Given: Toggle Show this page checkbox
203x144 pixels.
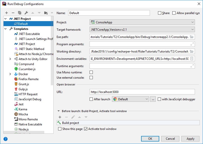Looking at the screenshot, I should pyautogui.click(x=60, y=129).
